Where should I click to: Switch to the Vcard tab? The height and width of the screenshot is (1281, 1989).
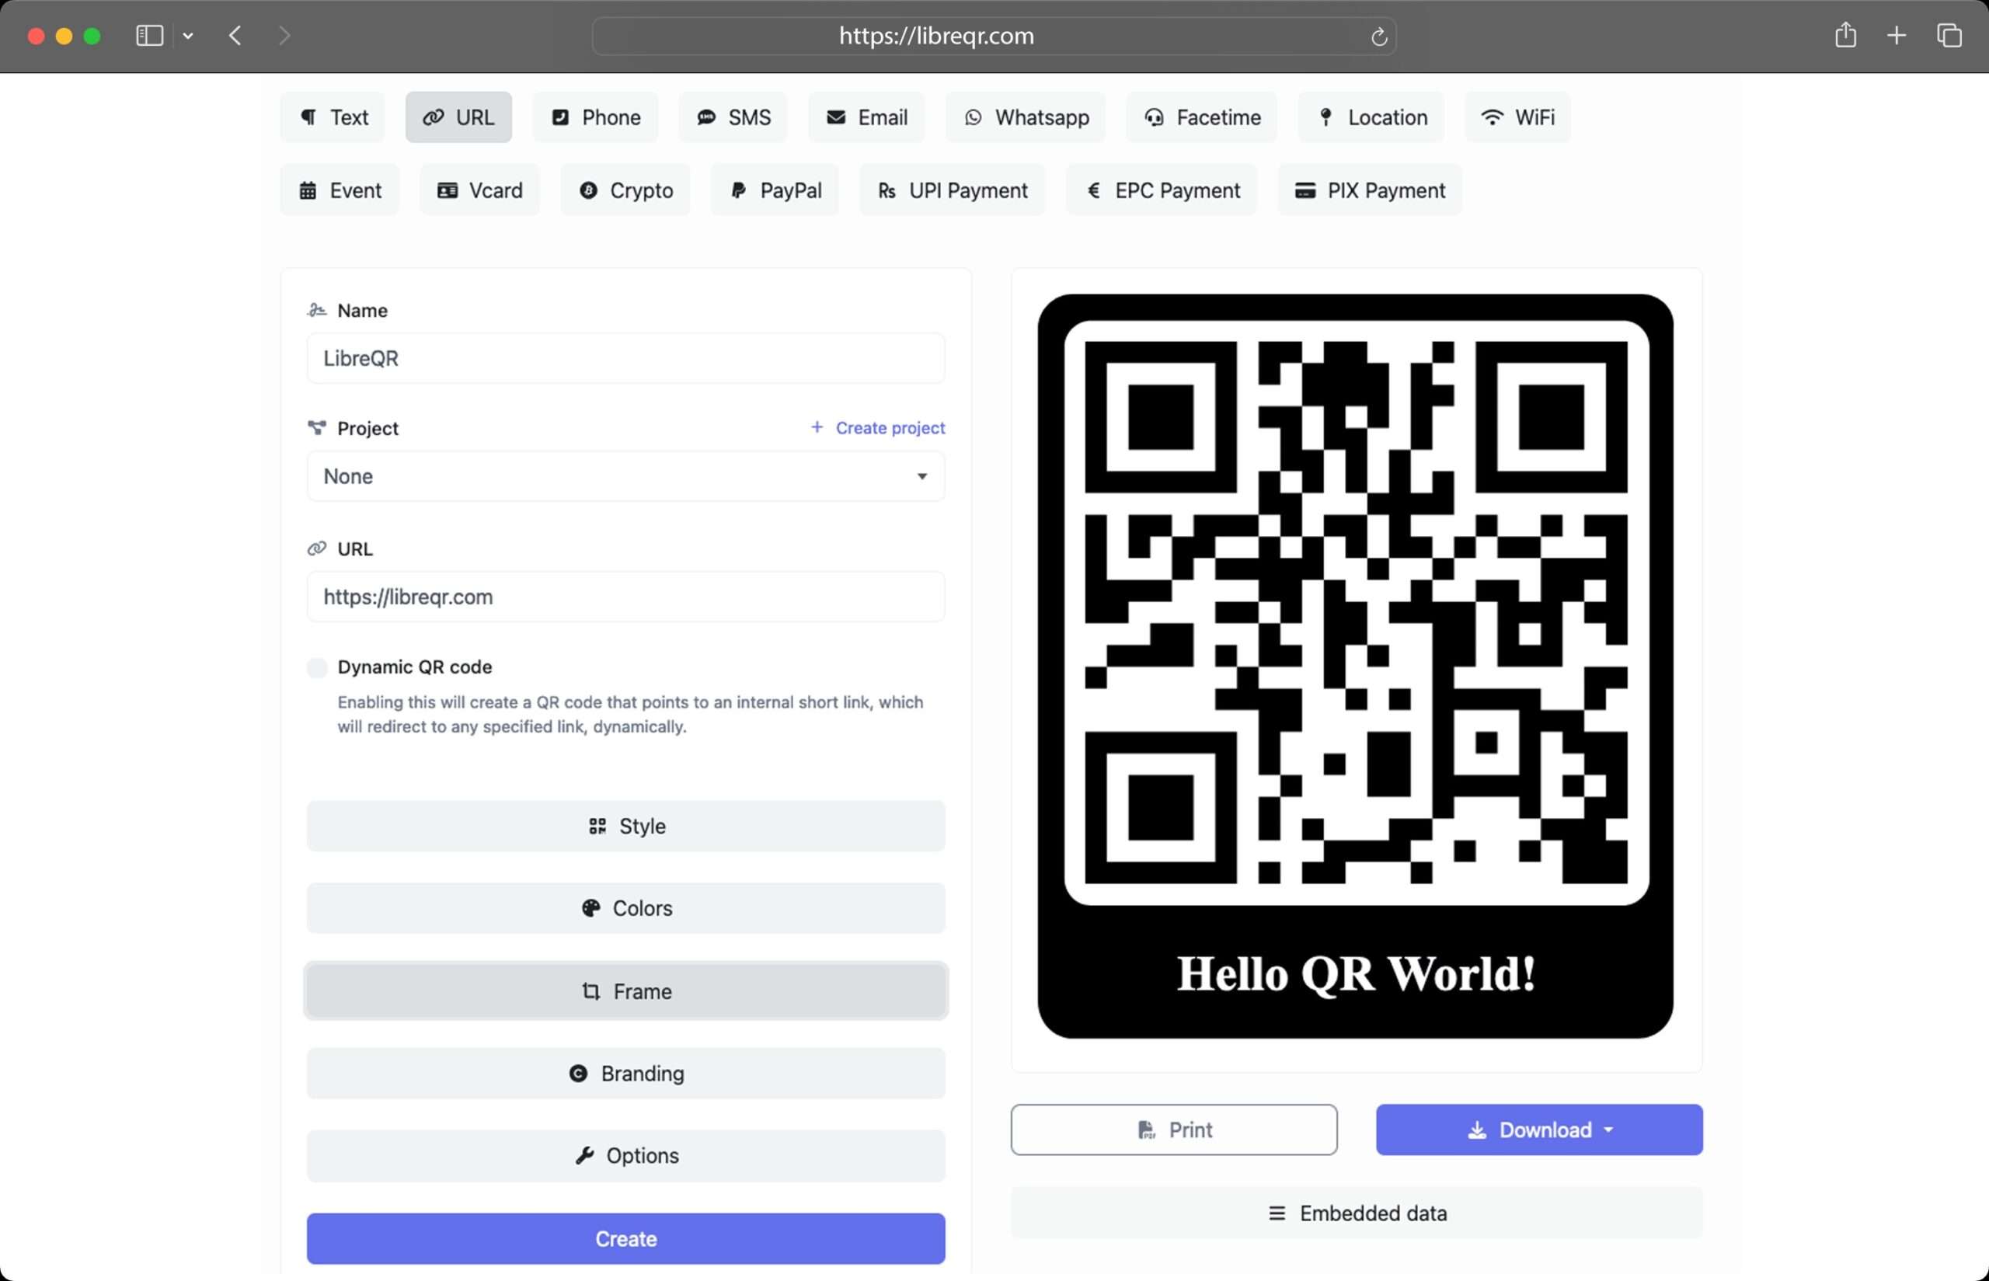(480, 190)
